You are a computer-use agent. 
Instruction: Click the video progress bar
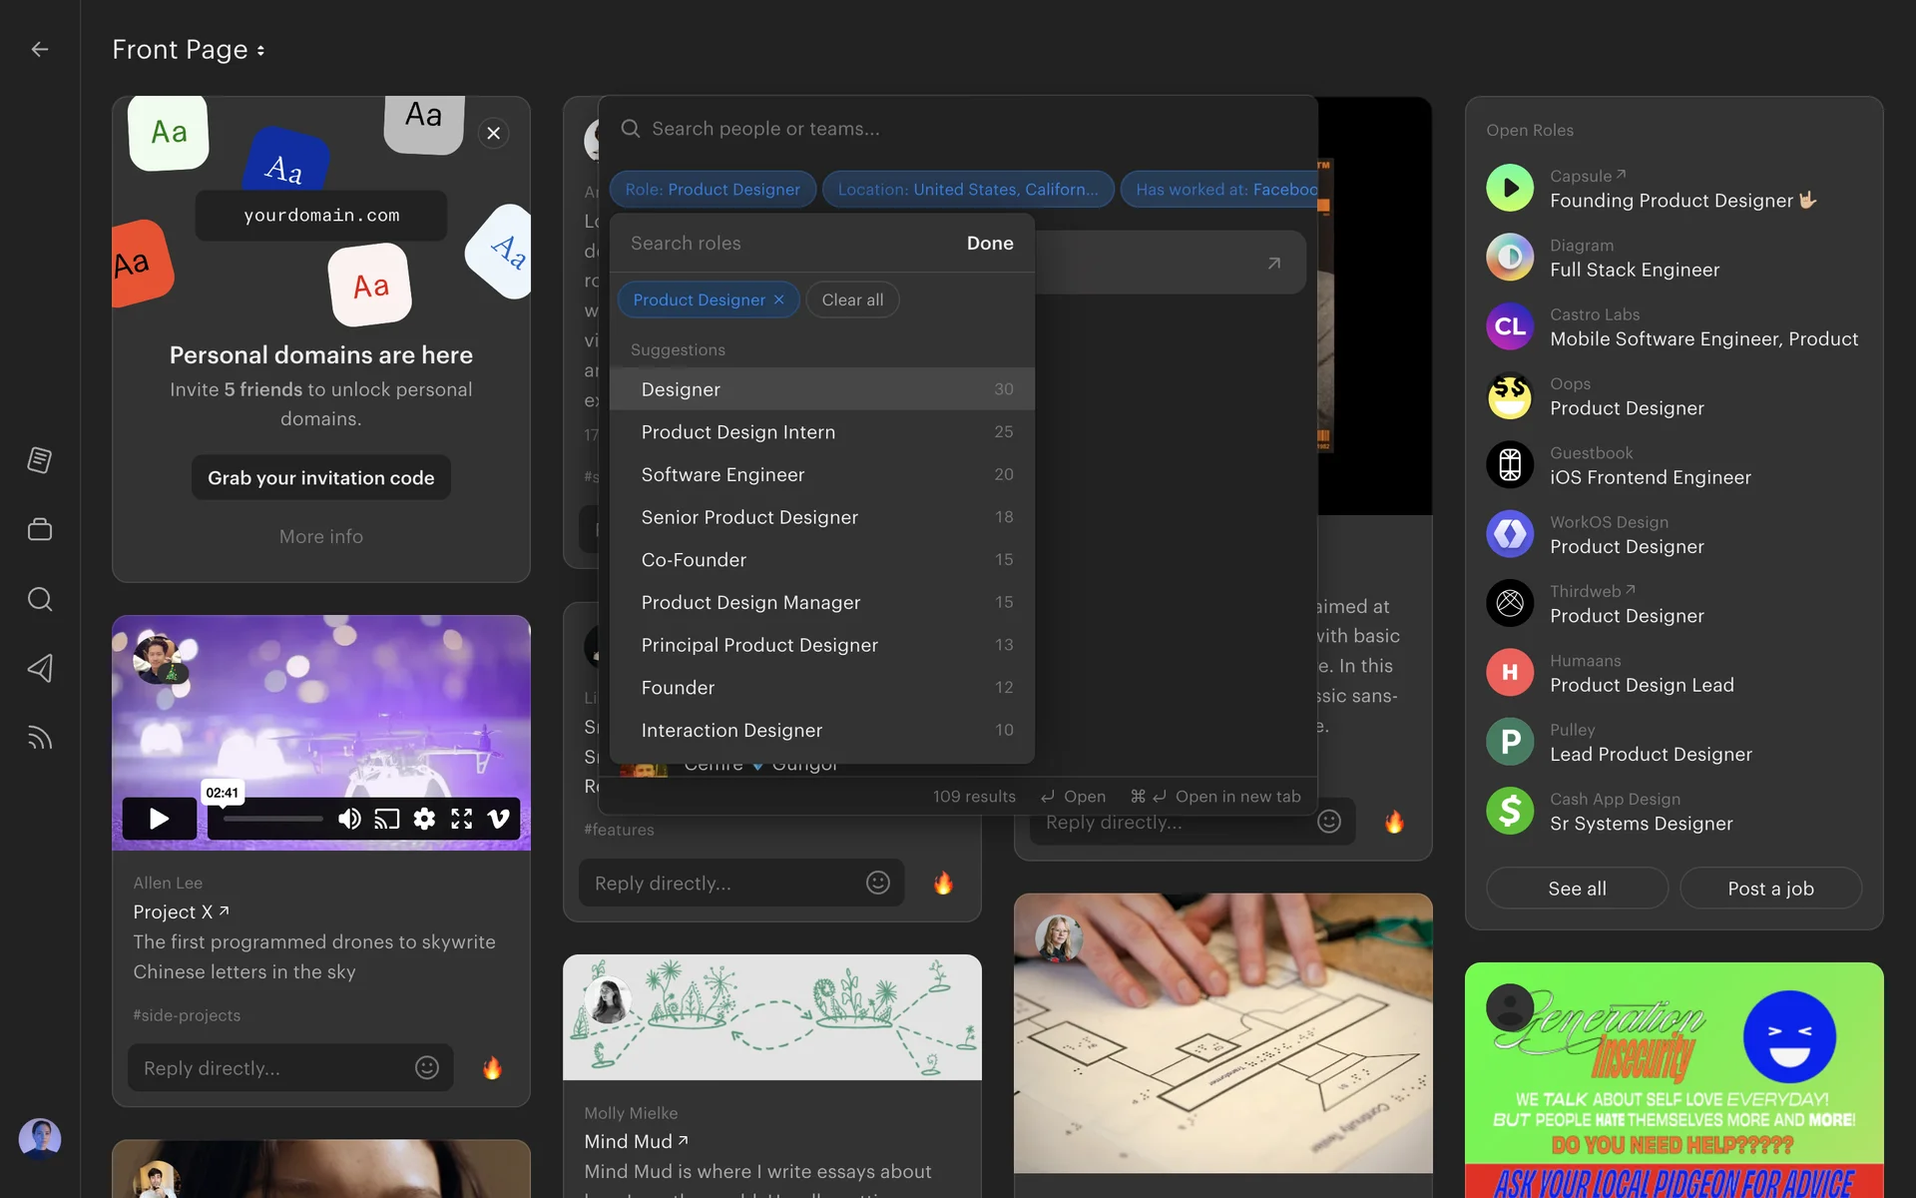[272, 819]
